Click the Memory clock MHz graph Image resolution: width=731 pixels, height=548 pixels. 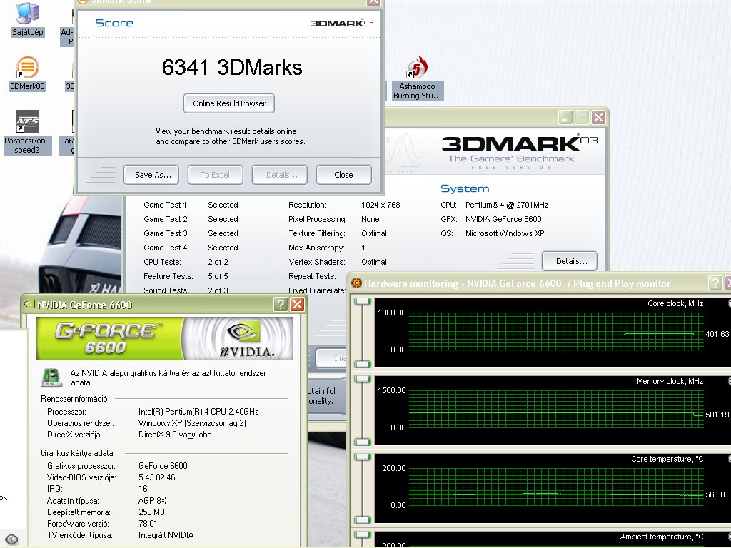556,409
